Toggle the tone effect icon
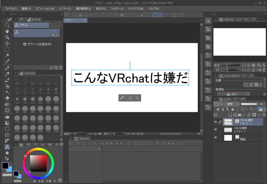This screenshot has height=184, width=267. click(251, 85)
